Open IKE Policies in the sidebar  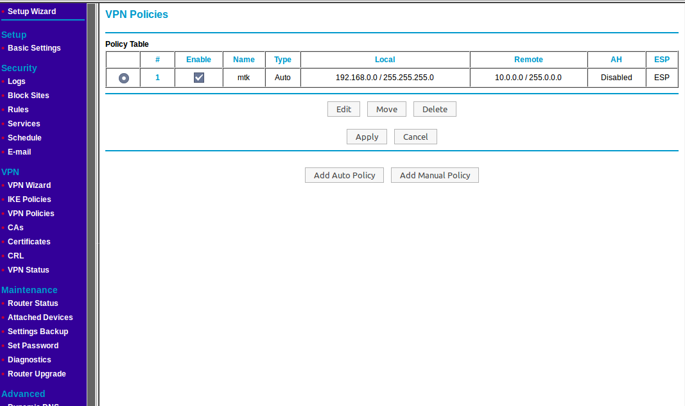tap(30, 199)
